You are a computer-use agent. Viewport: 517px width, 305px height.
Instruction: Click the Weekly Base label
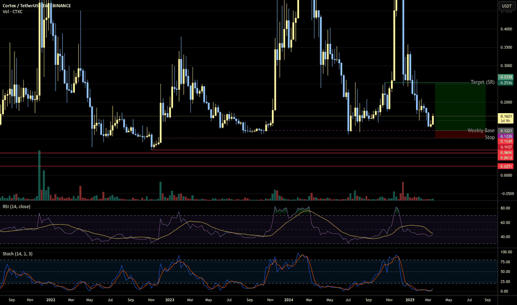point(481,130)
